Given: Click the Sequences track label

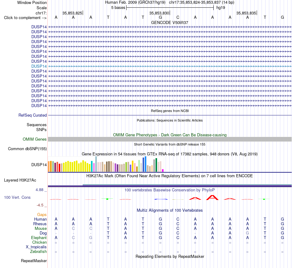Looking at the screenshot, I should (37, 125).
